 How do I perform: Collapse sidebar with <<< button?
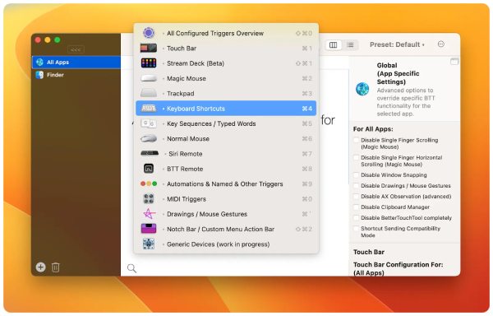pos(76,49)
